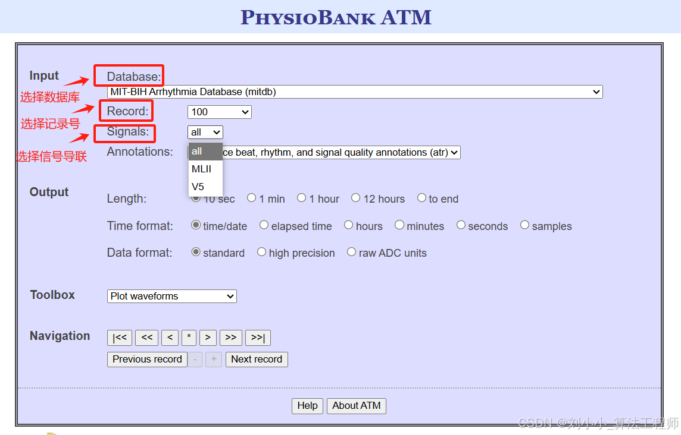
Task: Click the PhysioBank ATM title heading
Action: click(336, 17)
